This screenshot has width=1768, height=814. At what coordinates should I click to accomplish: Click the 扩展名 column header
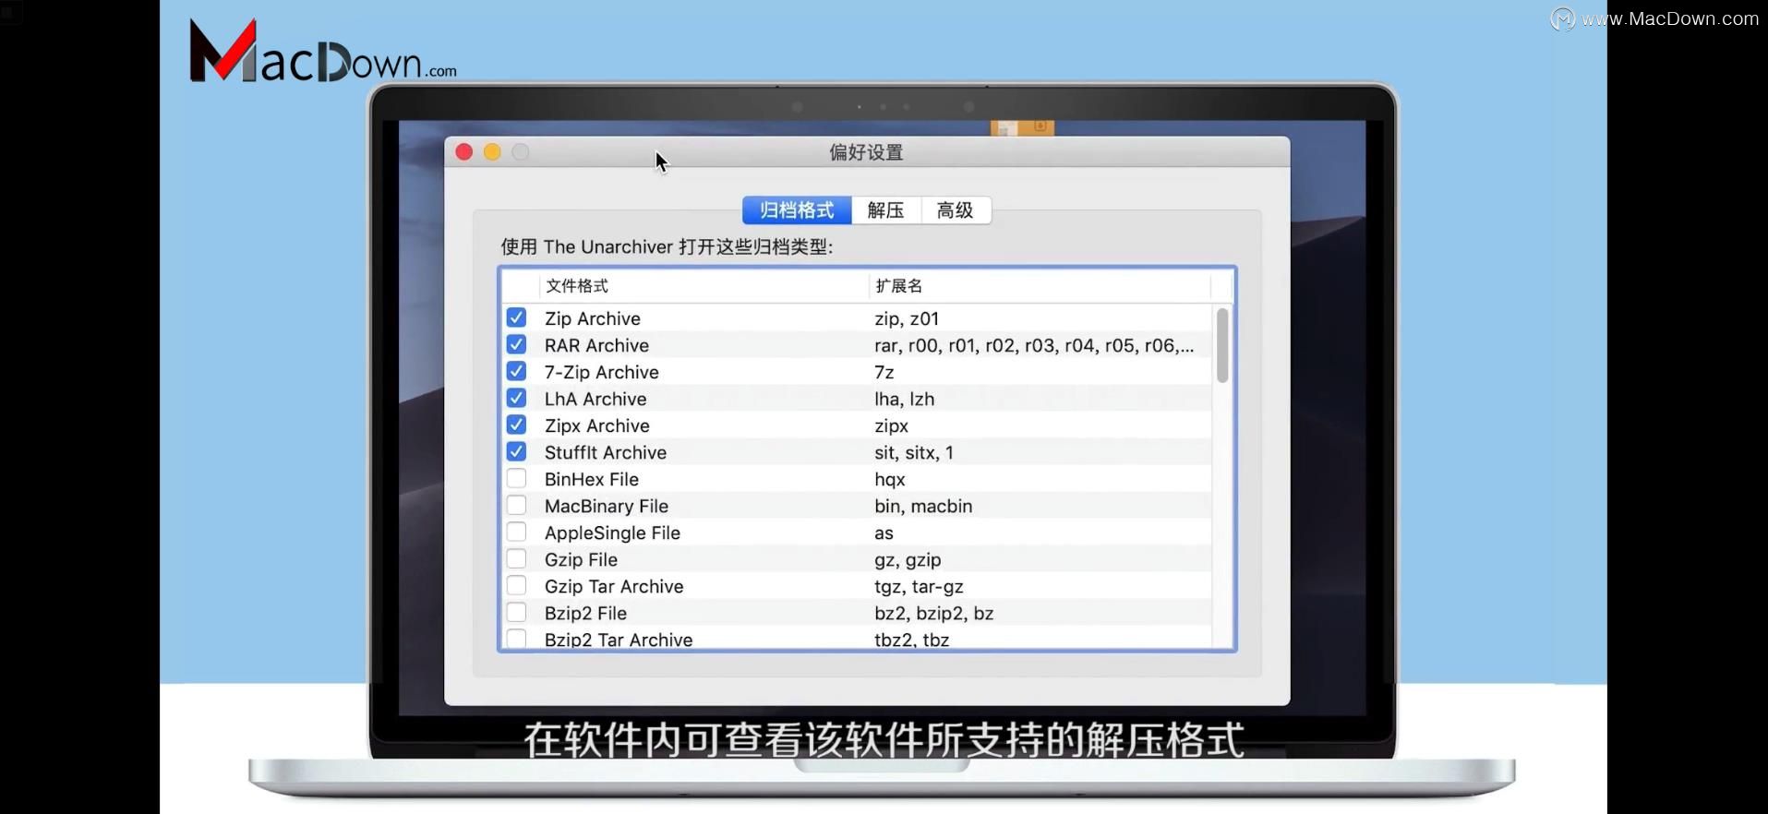tap(899, 286)
